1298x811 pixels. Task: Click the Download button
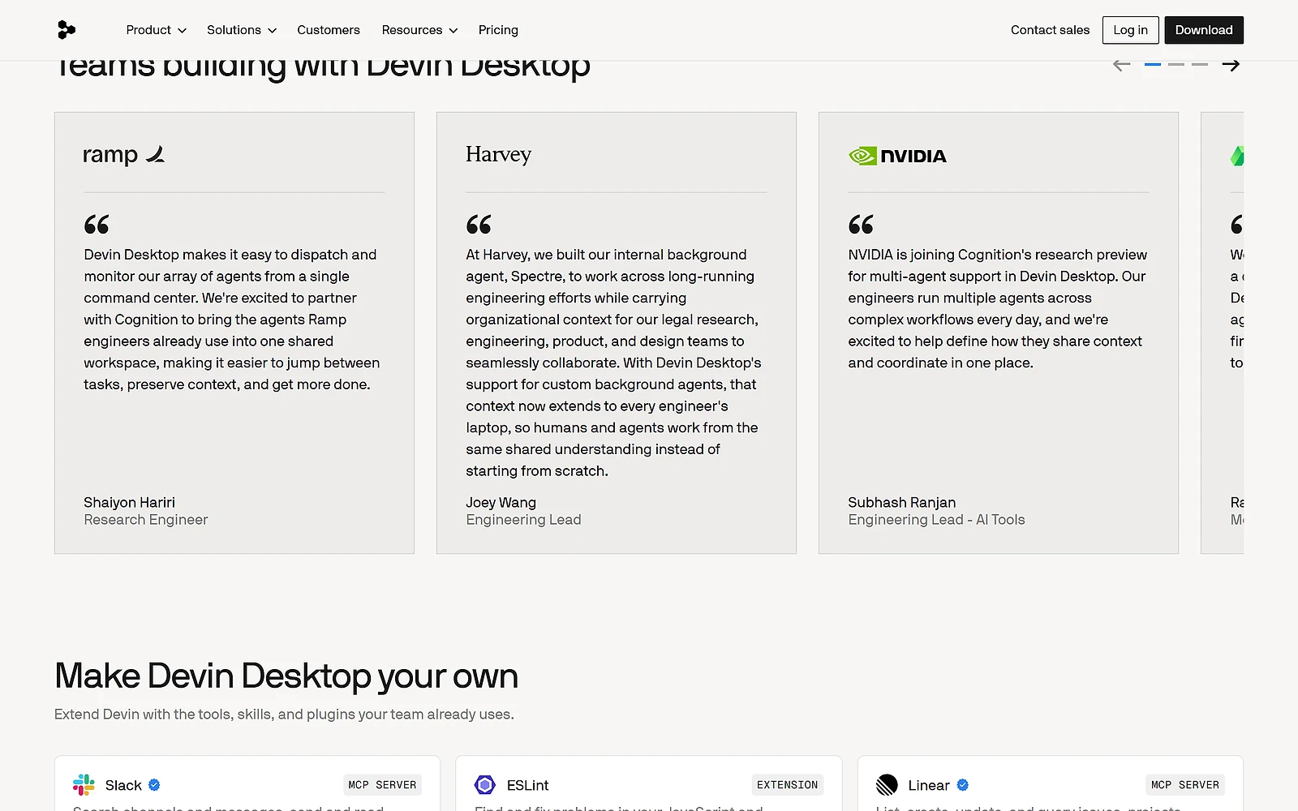click(1204, 30)
